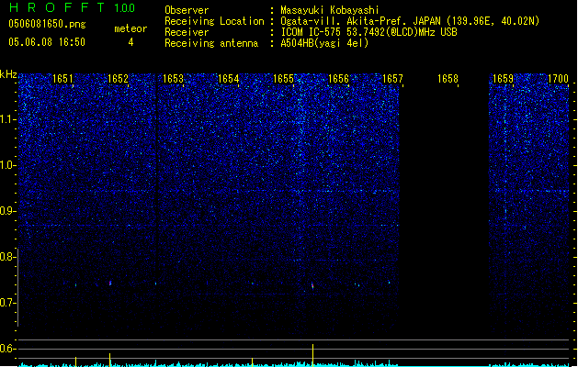
Task: Click the 1652 time marker
Action: pos(118,79)
